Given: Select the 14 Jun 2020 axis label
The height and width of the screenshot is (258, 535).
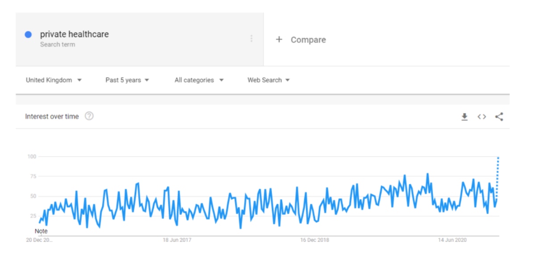Looking at the screenshot, I should click(x=452, y=240).
